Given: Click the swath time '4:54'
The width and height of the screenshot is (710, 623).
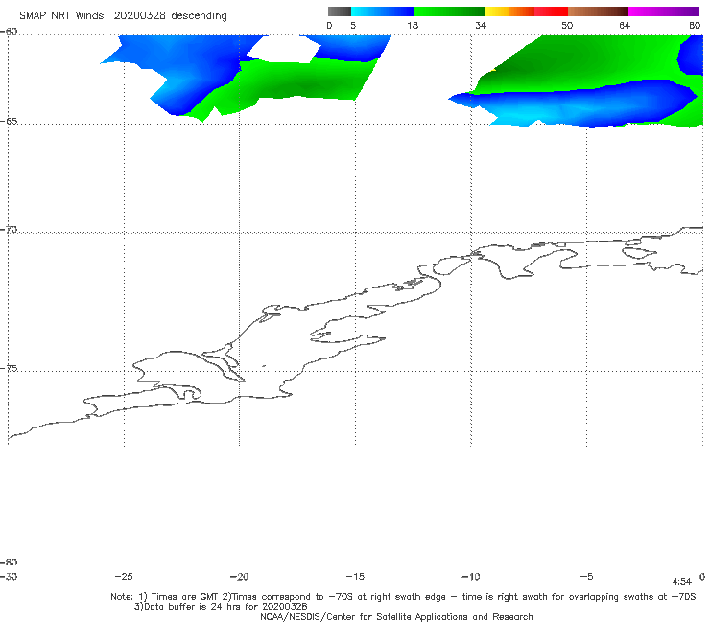Looking at the screenshot, I should 682,582.
